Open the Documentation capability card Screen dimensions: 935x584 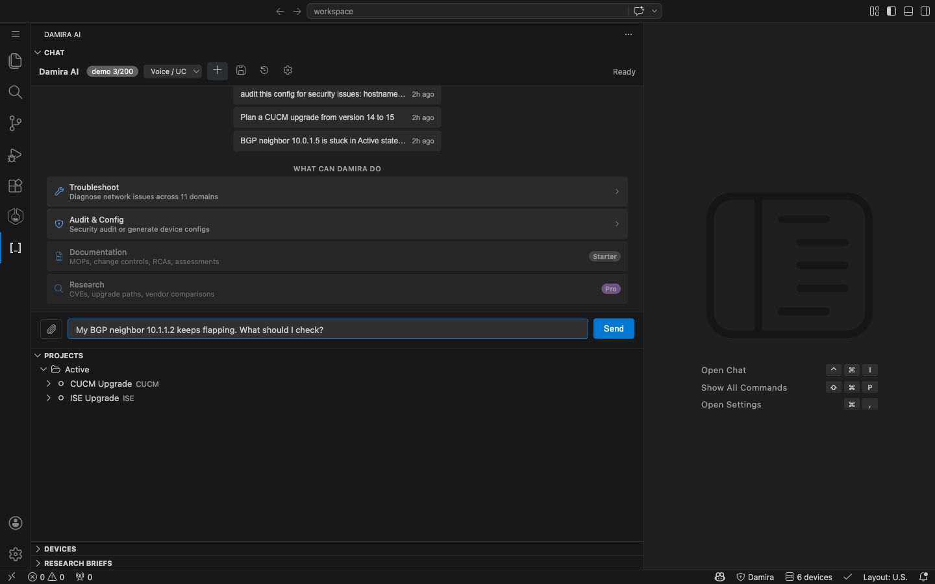337,256
